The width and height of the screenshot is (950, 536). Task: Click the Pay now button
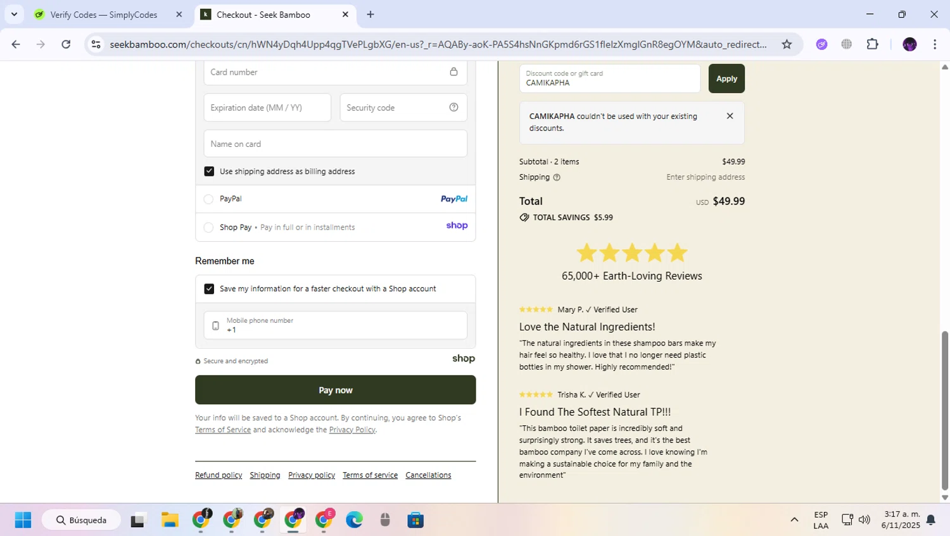(x=336, y=390)
